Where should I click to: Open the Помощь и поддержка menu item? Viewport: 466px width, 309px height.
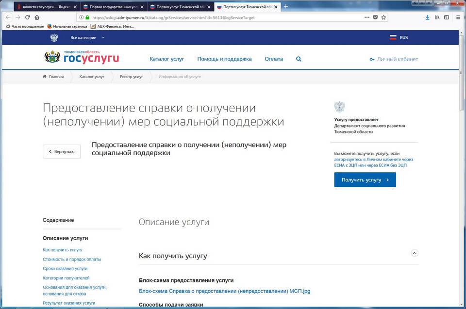click(x=224, y=59)
